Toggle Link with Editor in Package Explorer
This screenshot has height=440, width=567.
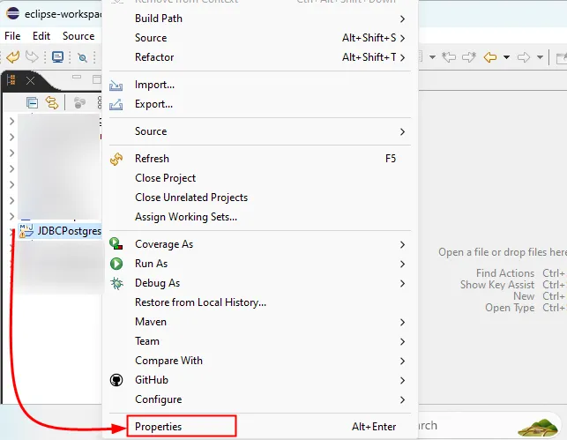(x=52, y=102)
